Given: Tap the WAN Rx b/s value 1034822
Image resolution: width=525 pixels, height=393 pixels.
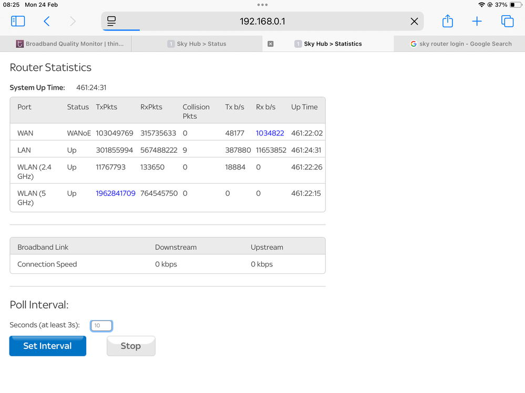Looking at the screenshot, I should [x=270, y=133].
